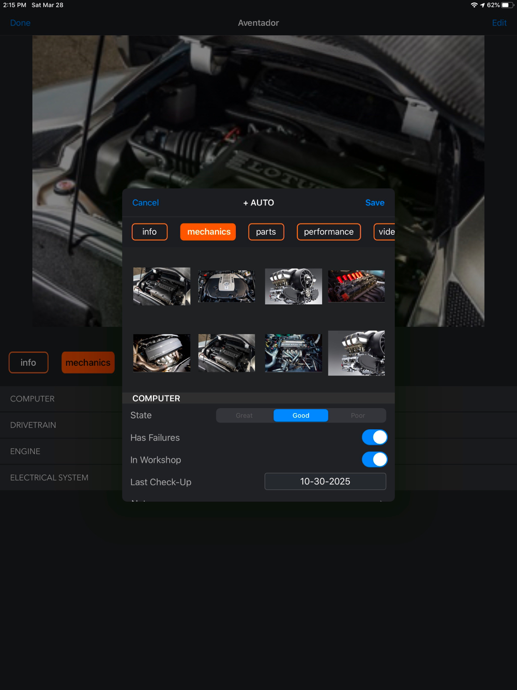Switch to the info tab in the dialog
Image resolution: width=517 pixels, height=690 pixels.
tap(149, 232)
